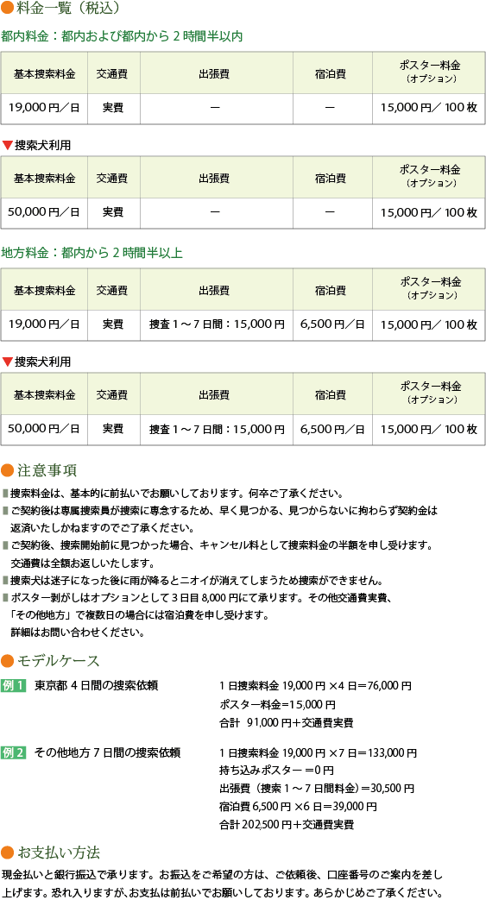Click 6,500円／日 in the 50,000円 row
The image size is (486, 900).
332,429
